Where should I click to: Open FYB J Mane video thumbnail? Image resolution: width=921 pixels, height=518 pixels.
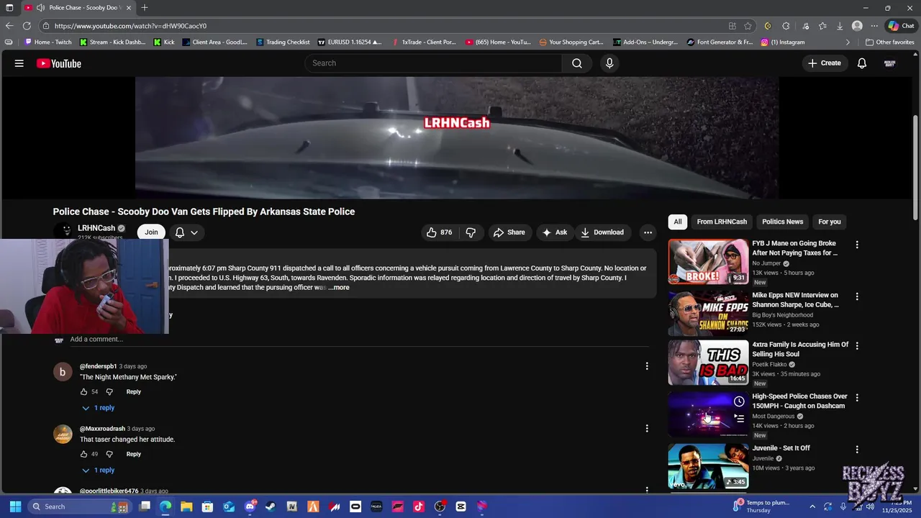click(x=708, y=262)
